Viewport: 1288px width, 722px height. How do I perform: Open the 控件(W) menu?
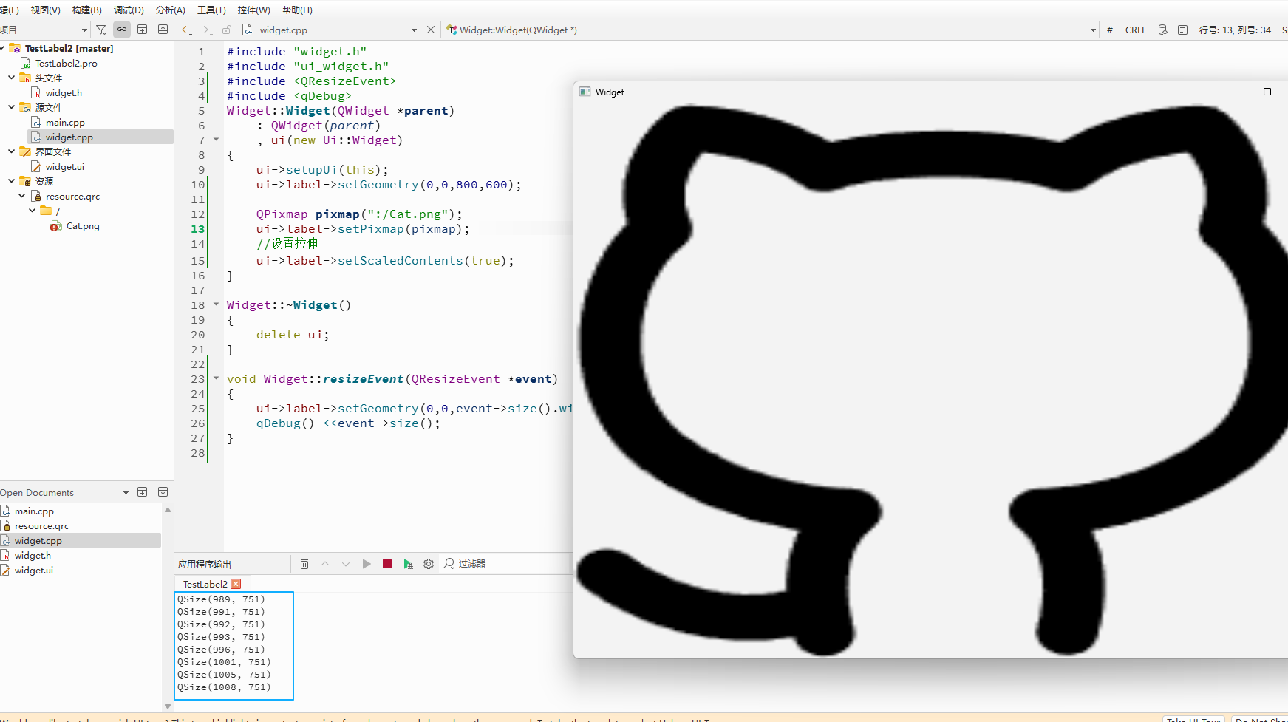[x=254, y=10]
